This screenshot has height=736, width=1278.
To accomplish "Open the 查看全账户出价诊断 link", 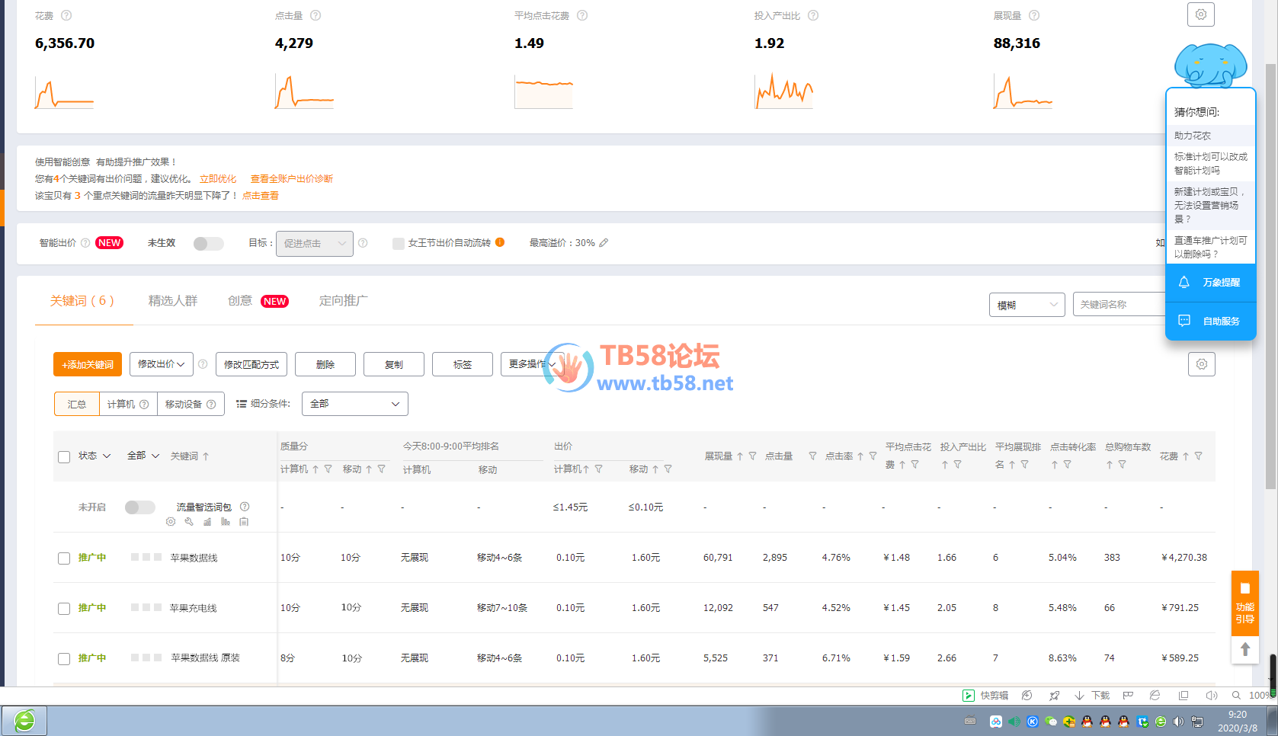I will coord(292,179).
